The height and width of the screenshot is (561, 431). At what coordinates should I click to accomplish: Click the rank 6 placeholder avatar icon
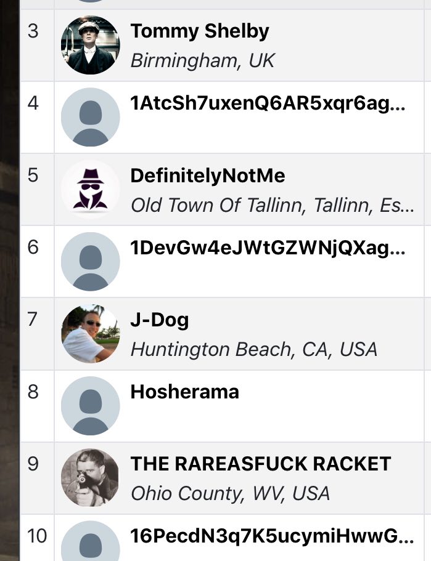tap(90, 261)
